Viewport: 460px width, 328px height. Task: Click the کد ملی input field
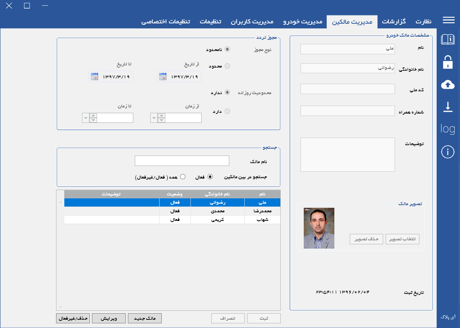[x=348, y=89]
